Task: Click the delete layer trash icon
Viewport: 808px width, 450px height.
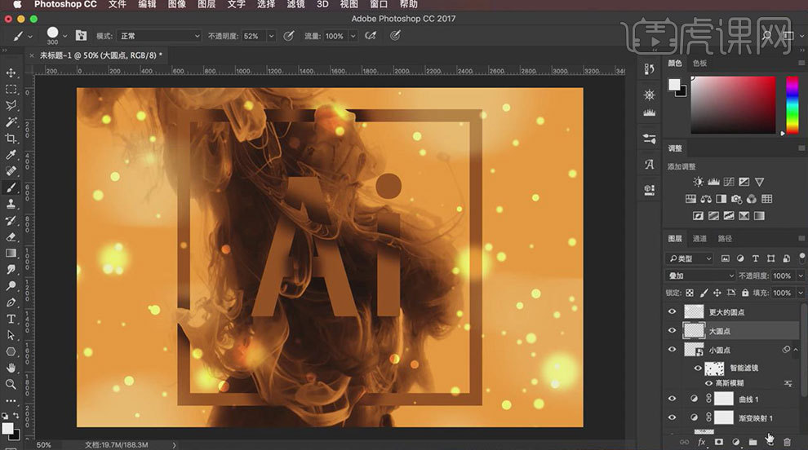Action: point(787,442)
